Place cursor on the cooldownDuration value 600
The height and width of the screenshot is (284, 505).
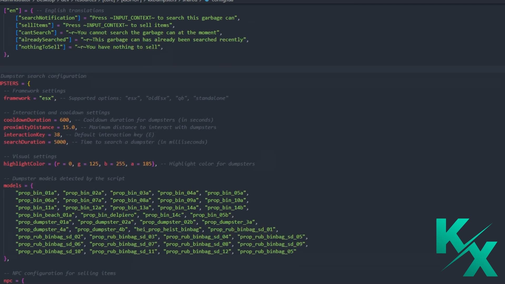click(64, 120)
